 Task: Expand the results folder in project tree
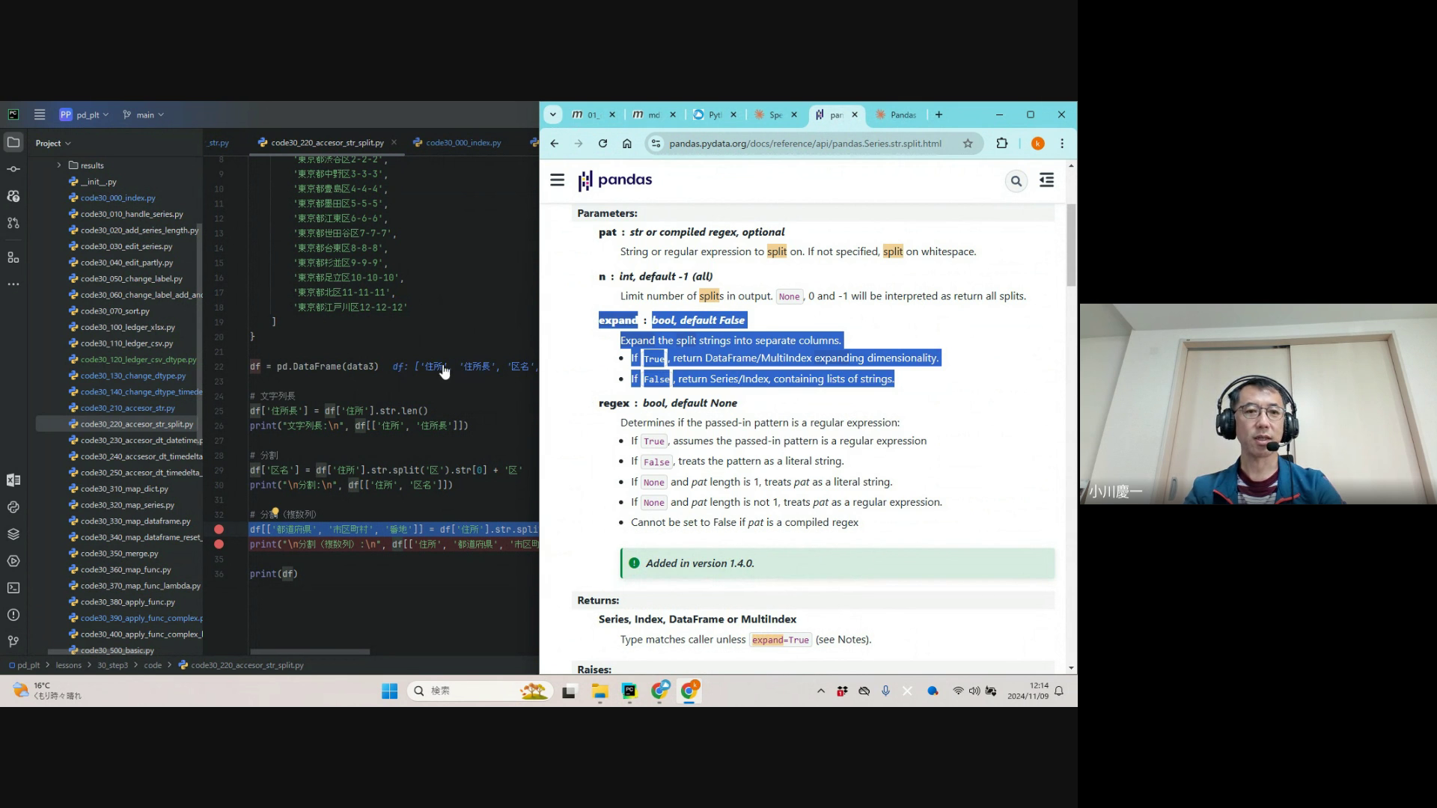[x=59, y=165]
